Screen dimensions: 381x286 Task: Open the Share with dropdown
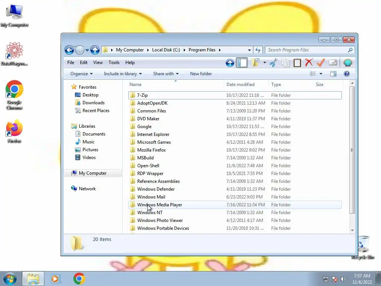pos(166,74)
